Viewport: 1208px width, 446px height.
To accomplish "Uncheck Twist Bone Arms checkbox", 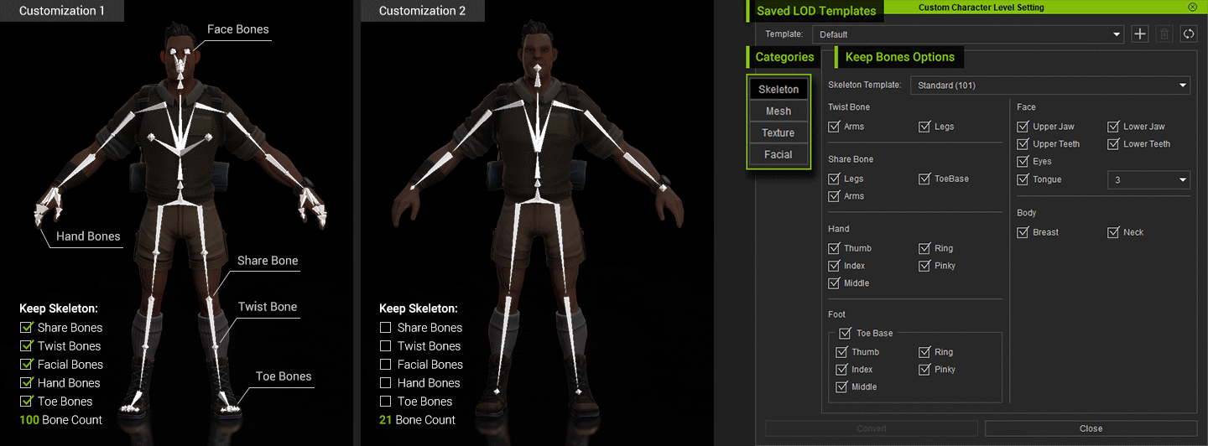I will tap(834, 127).
